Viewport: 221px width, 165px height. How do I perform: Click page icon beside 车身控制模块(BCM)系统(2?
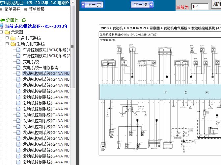point(18,56)
